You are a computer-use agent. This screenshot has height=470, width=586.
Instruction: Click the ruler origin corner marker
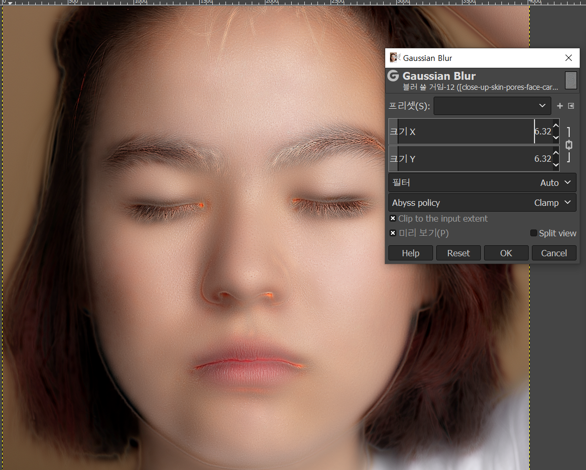(11, 3)
